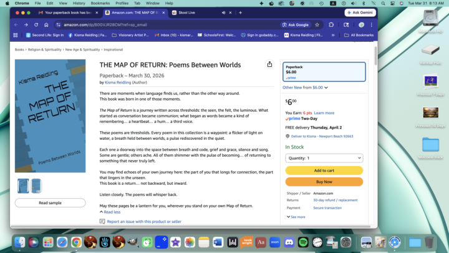Open Visionary Artist bookmark folder
The width and height of the screenshot is (449, 253).
coord(130,35)
